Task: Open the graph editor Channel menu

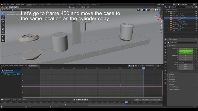Action: 21,66
